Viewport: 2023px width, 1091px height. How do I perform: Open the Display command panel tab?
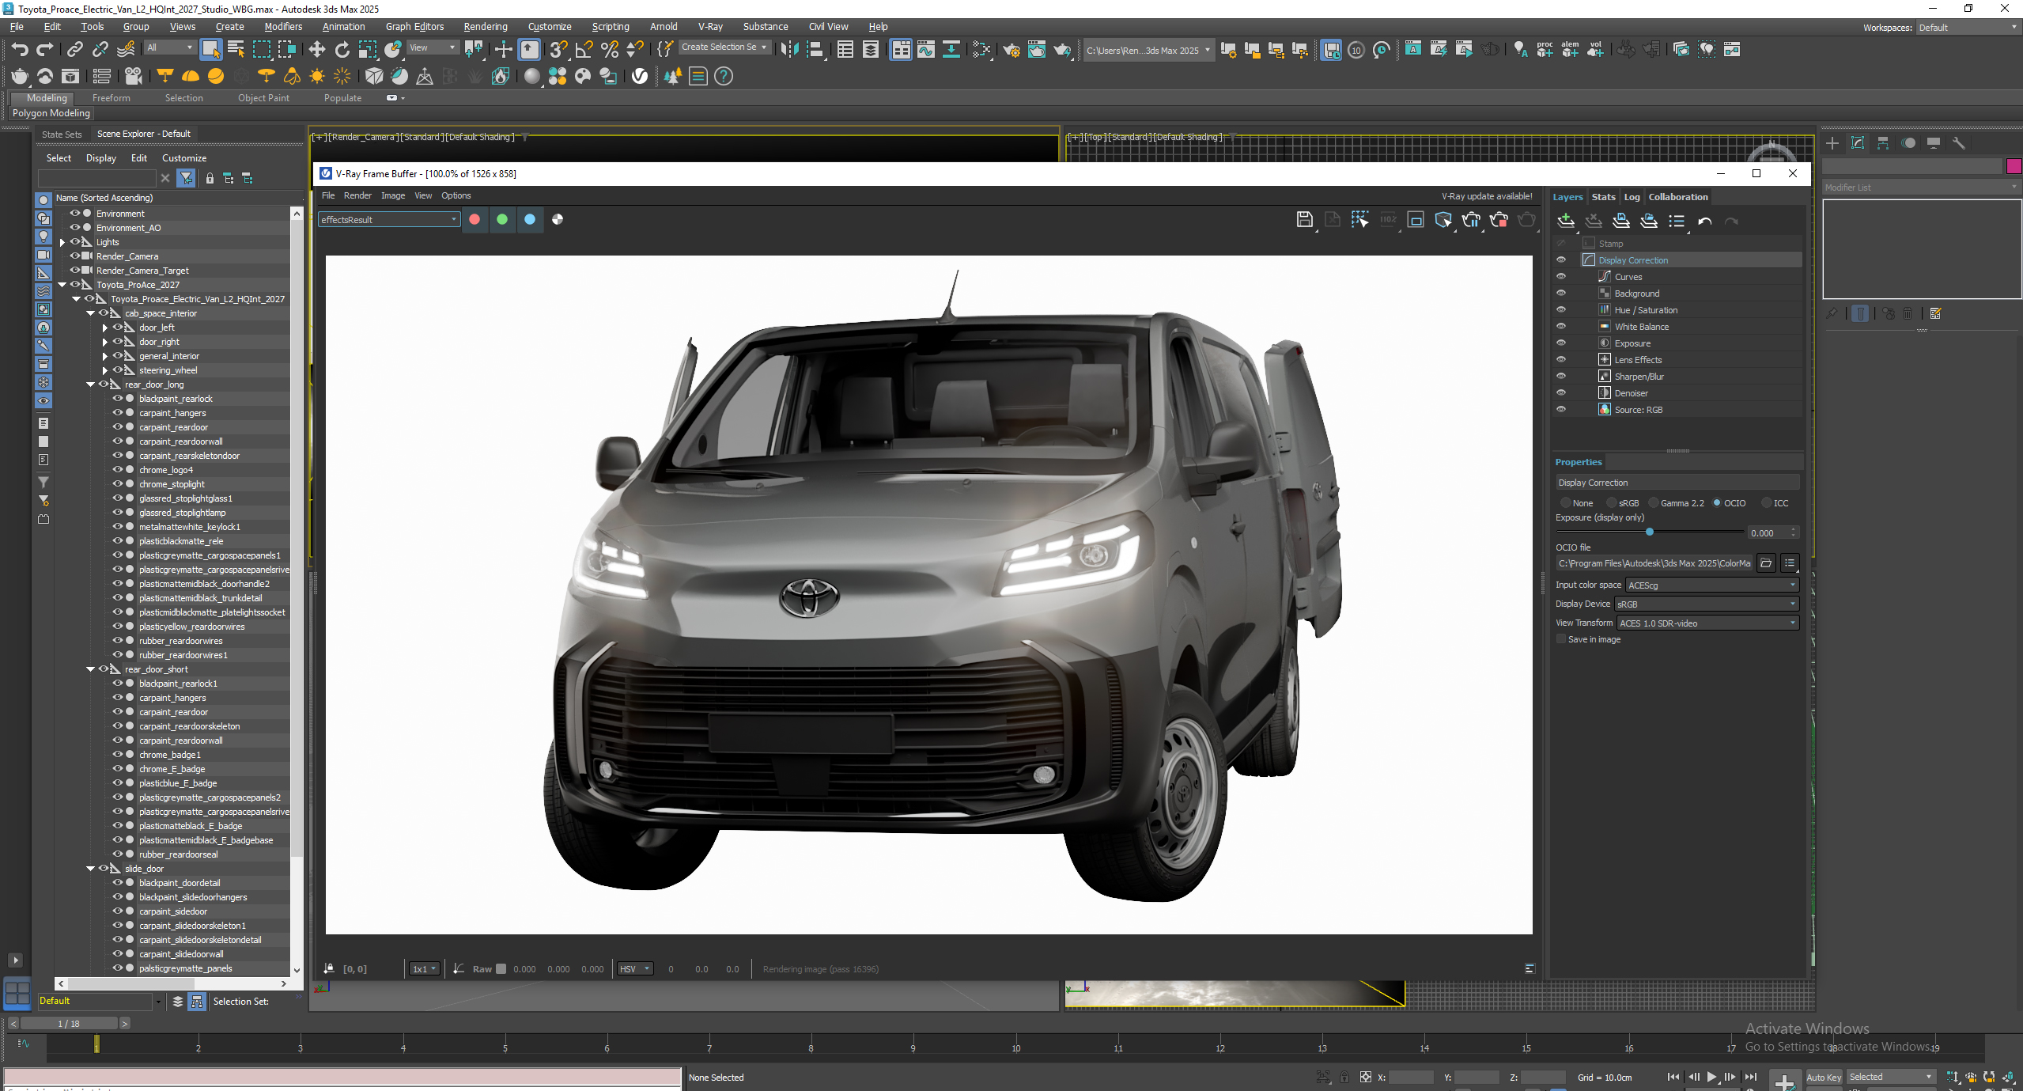(x=1934, y=143)
